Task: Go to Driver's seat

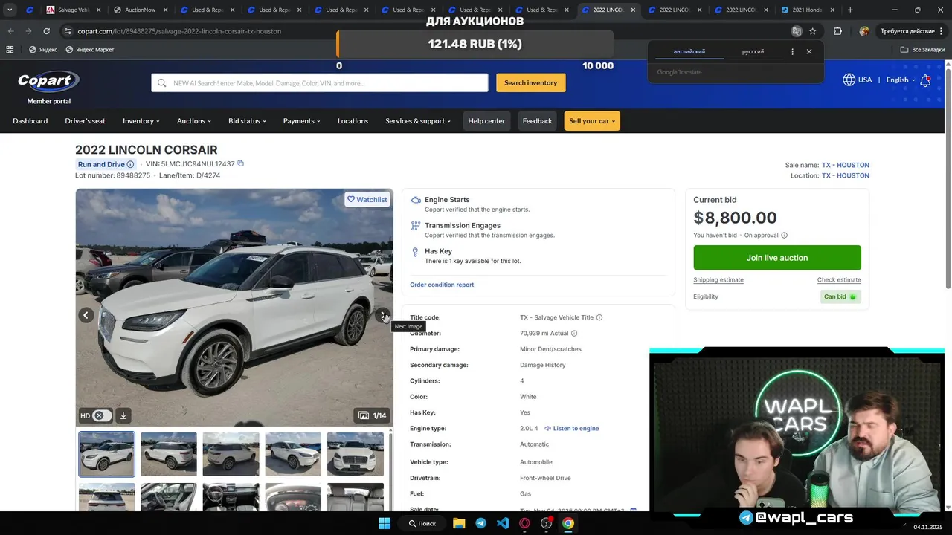Action: [x=85, y=121]
